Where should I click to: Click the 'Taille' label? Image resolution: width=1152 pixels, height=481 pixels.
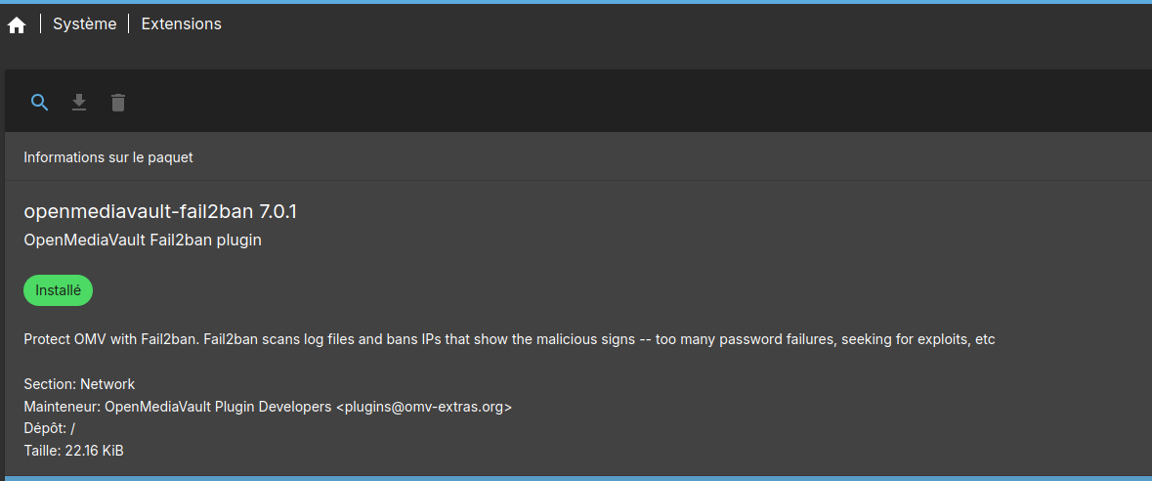[42, 451]
